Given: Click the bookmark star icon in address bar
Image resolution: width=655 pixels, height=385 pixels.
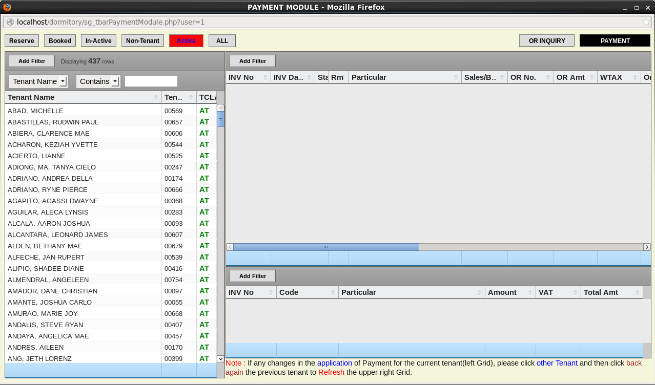Looking at the screenshot, I should click(x=646, y=22).
